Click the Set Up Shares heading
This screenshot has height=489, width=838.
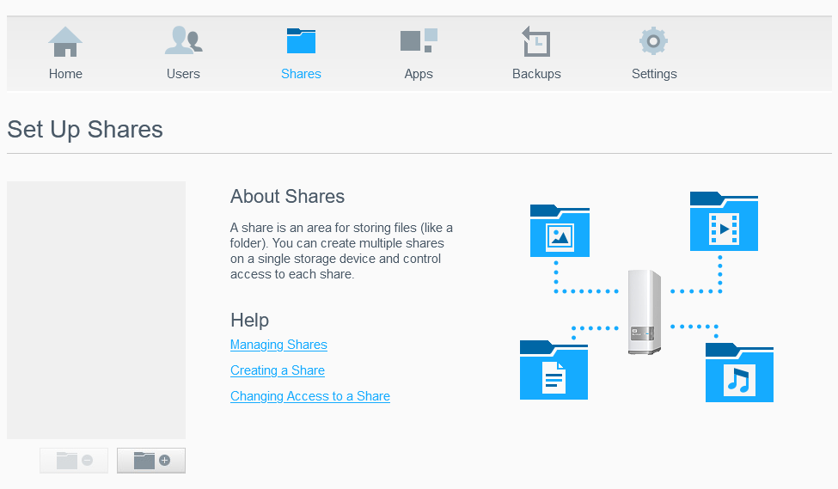[85, 130]
